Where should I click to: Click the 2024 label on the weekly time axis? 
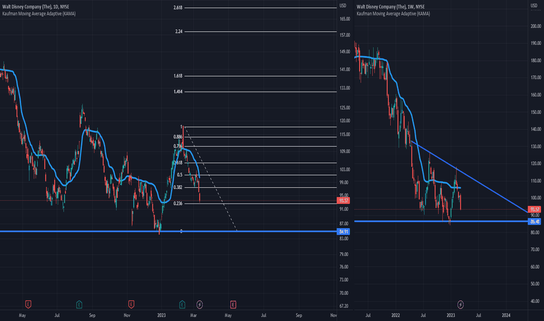(506, 315)
